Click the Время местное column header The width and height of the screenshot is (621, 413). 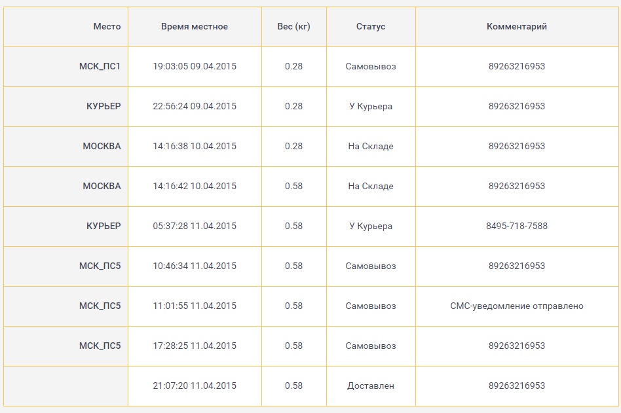click(x=195, y=27)
